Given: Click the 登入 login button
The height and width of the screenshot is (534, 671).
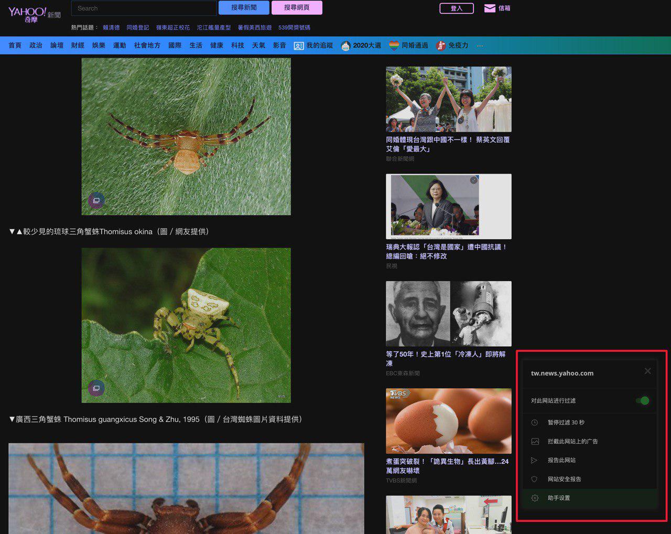Looking at the screenshot, I should (457, 8).
